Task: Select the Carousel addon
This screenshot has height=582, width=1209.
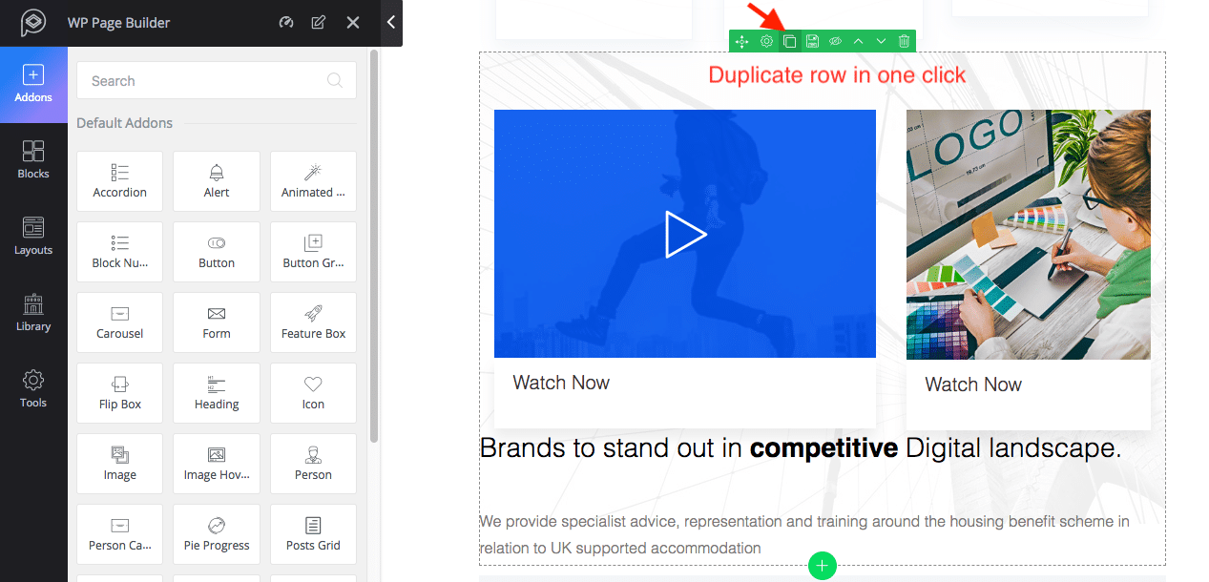Action: click(x=119, y=322)
